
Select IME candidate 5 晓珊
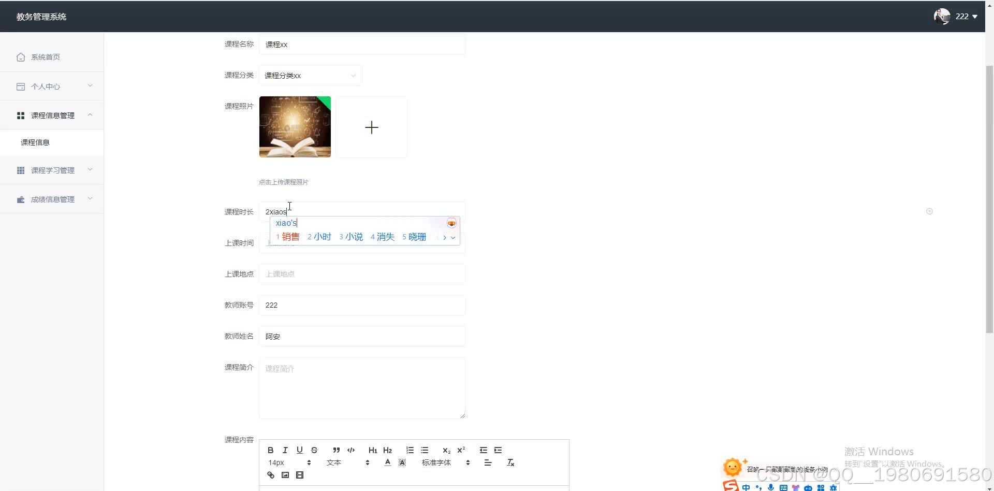pyautogui.click(x=414, y=237)
